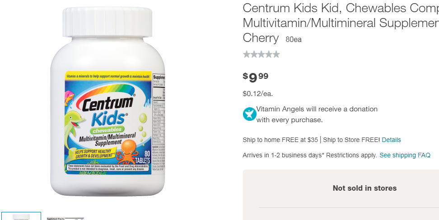The width and height of the screenshot is (439, 220).
Task: Select the first star in the rating
Action: (247, 54)
